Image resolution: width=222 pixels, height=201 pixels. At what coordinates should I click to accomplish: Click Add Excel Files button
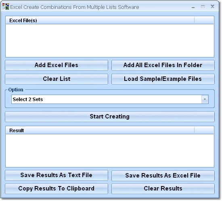point(57,65)
